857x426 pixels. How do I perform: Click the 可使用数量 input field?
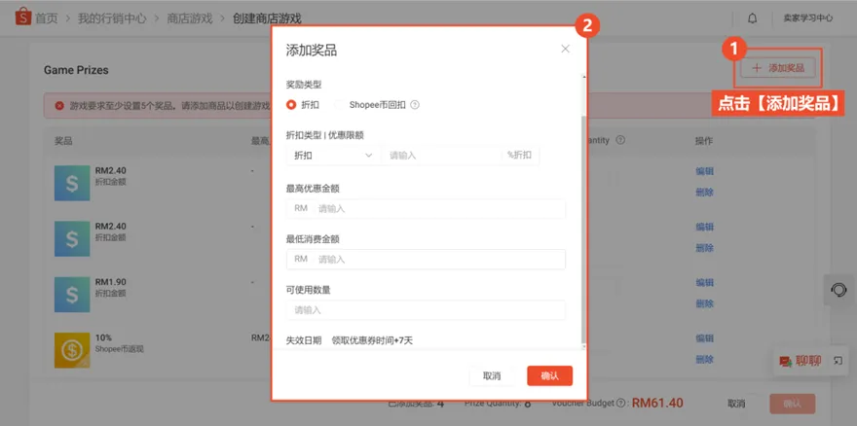tap(426, 310)
